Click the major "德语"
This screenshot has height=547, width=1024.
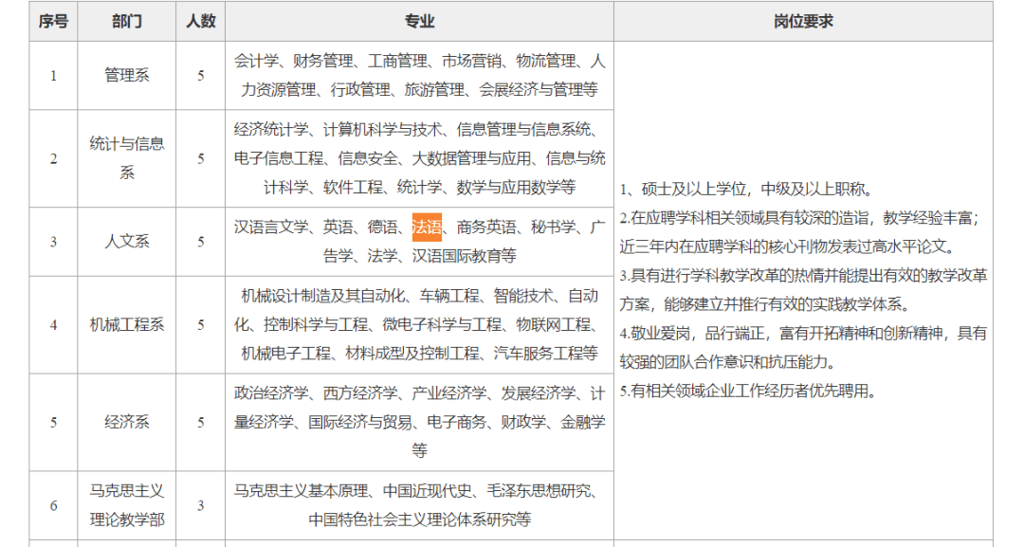pos(383,228)
